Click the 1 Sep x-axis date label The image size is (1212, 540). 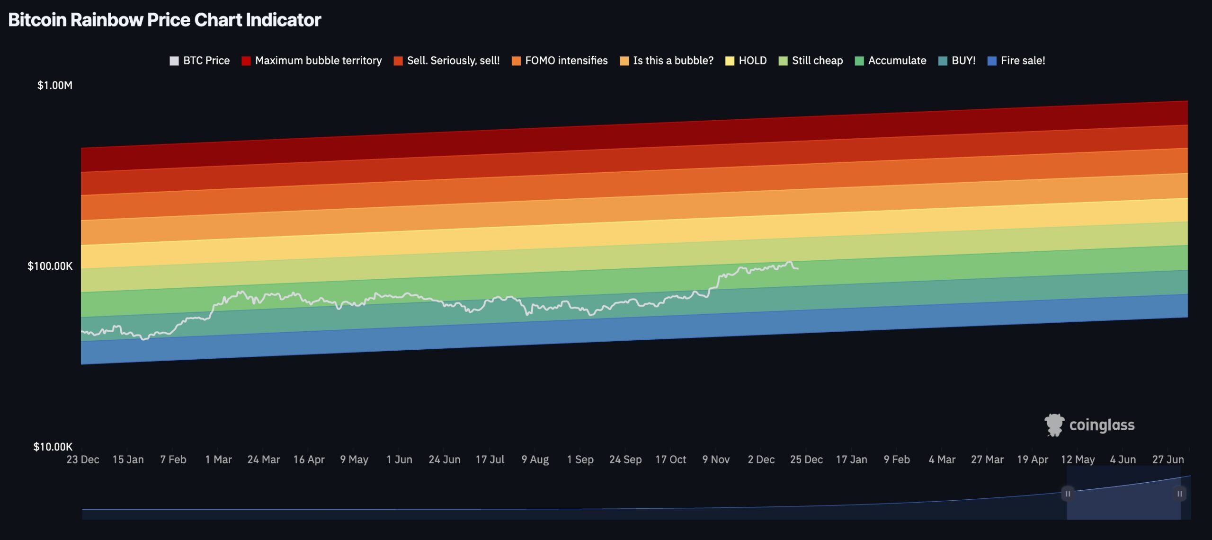point(580,460)
